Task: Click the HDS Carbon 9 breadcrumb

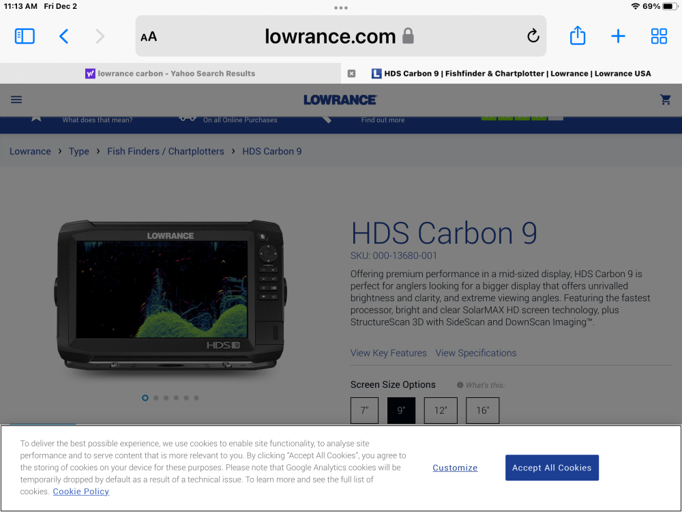Action: tap(272, 152)
